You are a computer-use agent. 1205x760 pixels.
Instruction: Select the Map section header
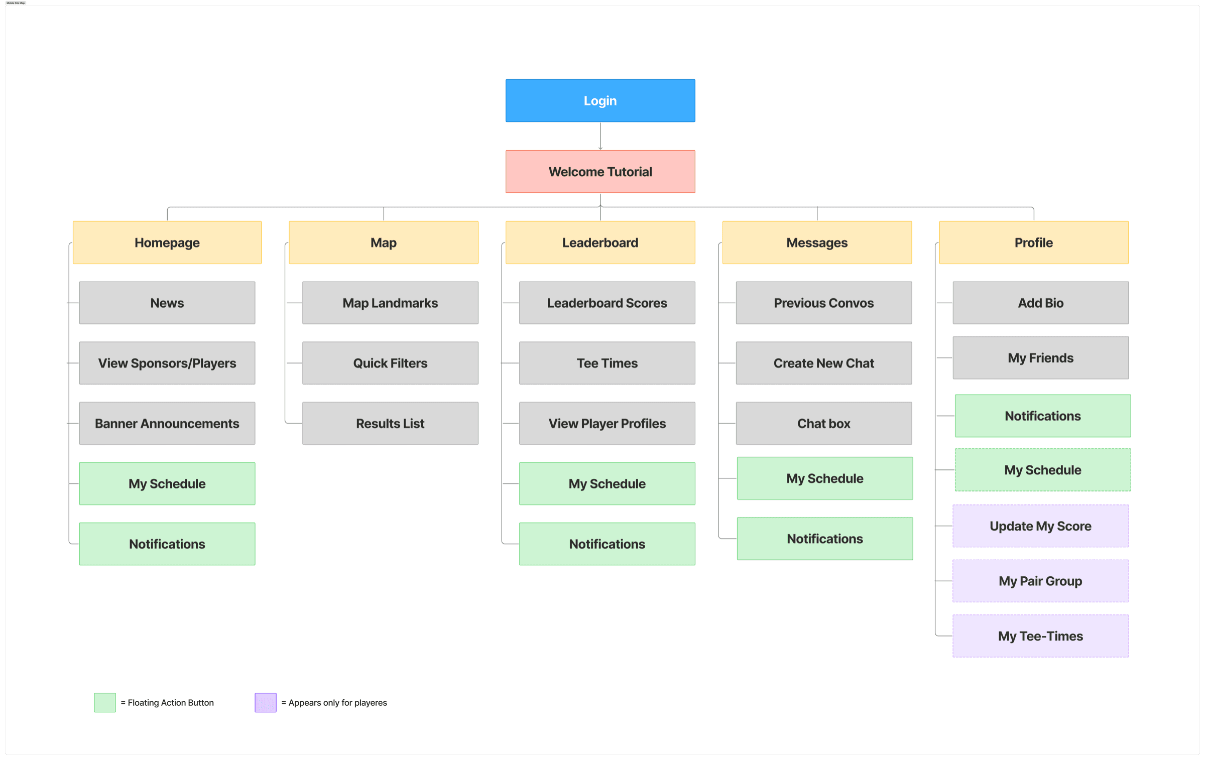click(x=384, y=242)
